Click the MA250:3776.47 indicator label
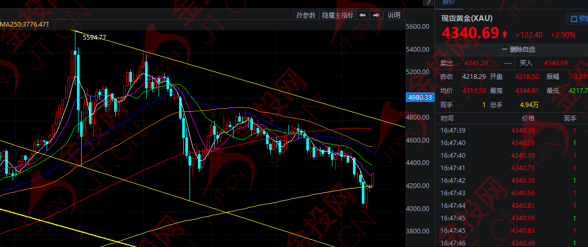The height and width of the screenshot is (247, 588). click(25, 25)
